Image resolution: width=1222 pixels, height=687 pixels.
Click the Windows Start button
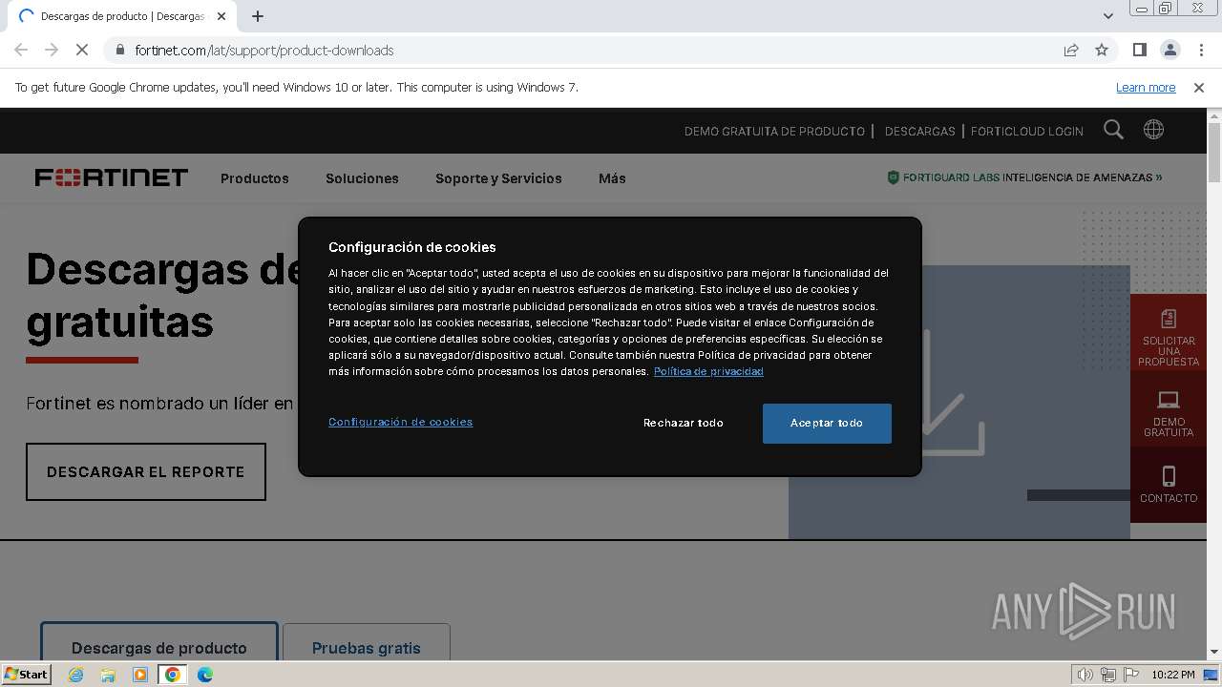[27, 675]
